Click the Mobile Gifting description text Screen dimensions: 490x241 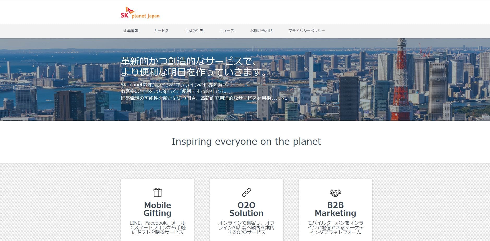[158, 228]
